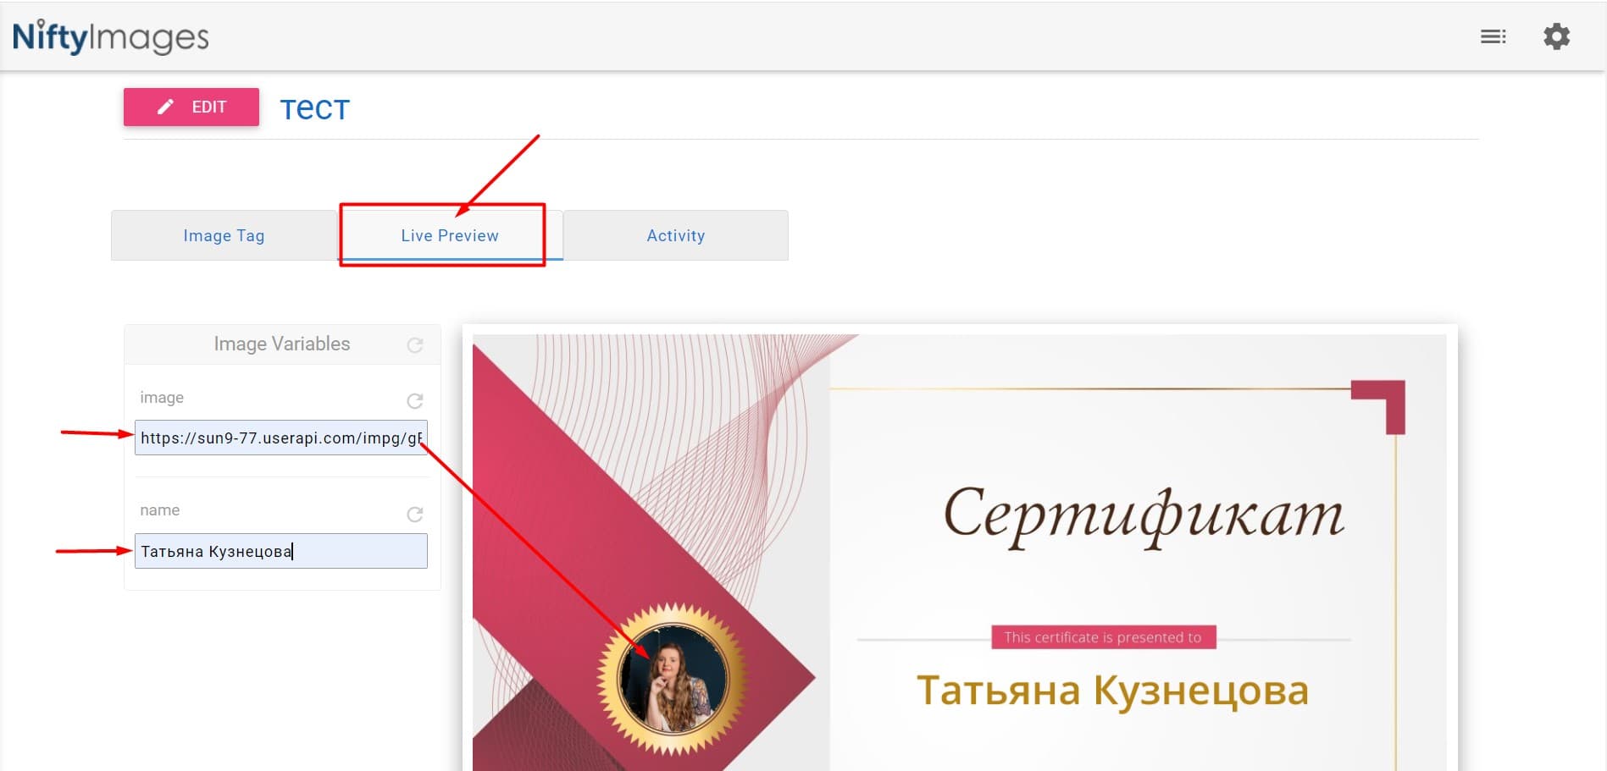Click the pink EDIT button
1607x771 pixels.
tap(191, 107)
